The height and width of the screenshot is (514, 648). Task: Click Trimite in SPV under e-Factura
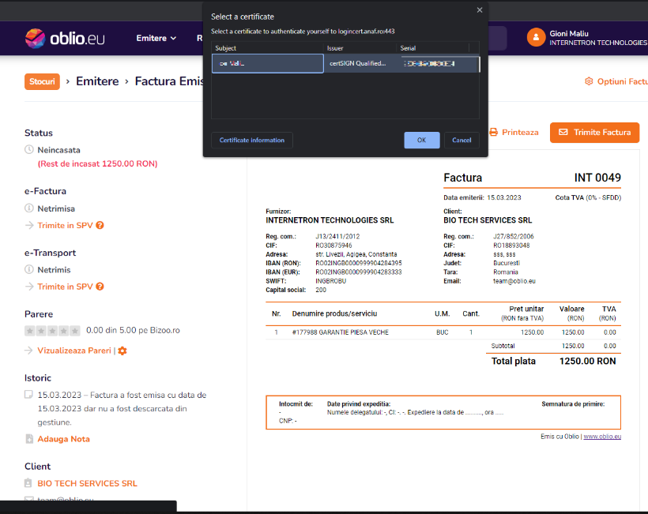(x=65, y=225)
